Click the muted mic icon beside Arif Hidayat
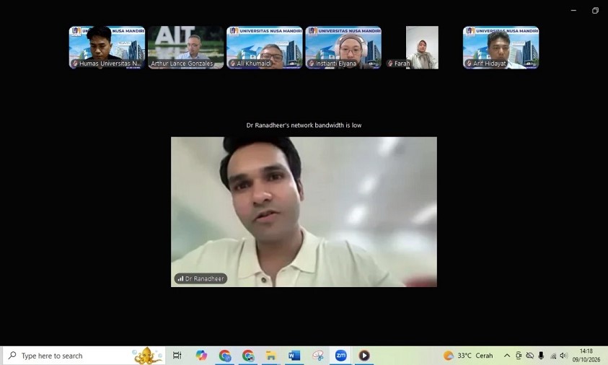The height and width of the screenshot is (365, 608). click(x=469, y=63)
